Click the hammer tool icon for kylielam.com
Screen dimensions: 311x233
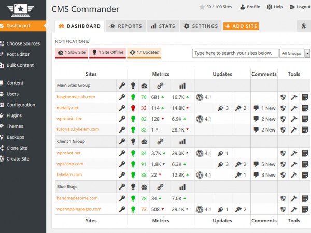(294, 175)
